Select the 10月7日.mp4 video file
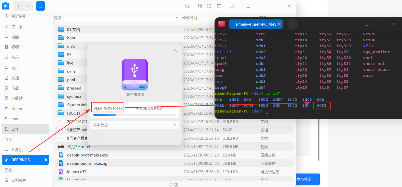The height and width of the screenshot is (187, 402). [78, 147]
